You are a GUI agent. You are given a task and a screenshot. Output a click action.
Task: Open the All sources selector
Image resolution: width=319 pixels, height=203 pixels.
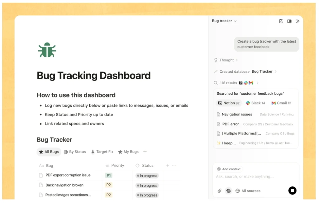coord(248,191)
